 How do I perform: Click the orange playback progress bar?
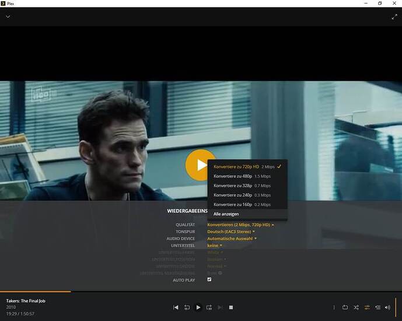coord(36,291)
